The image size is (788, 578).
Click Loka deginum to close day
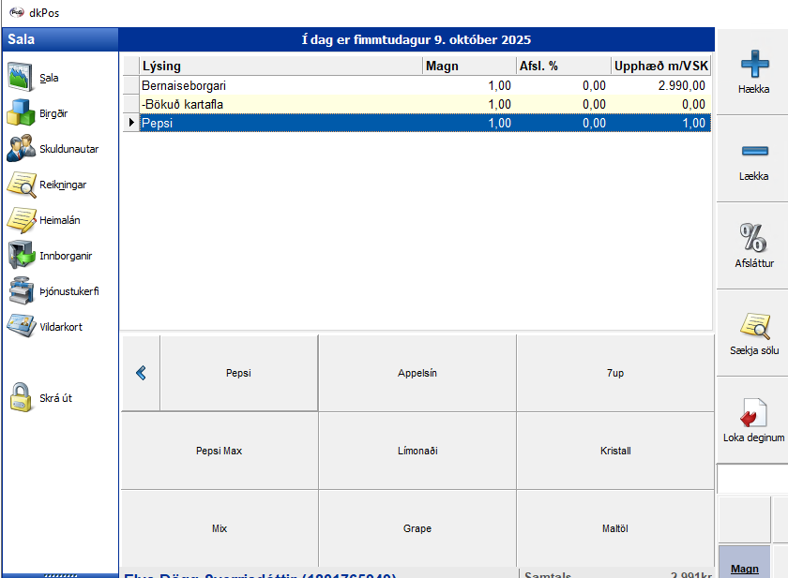pyautogui.click(x=752, y=420)
